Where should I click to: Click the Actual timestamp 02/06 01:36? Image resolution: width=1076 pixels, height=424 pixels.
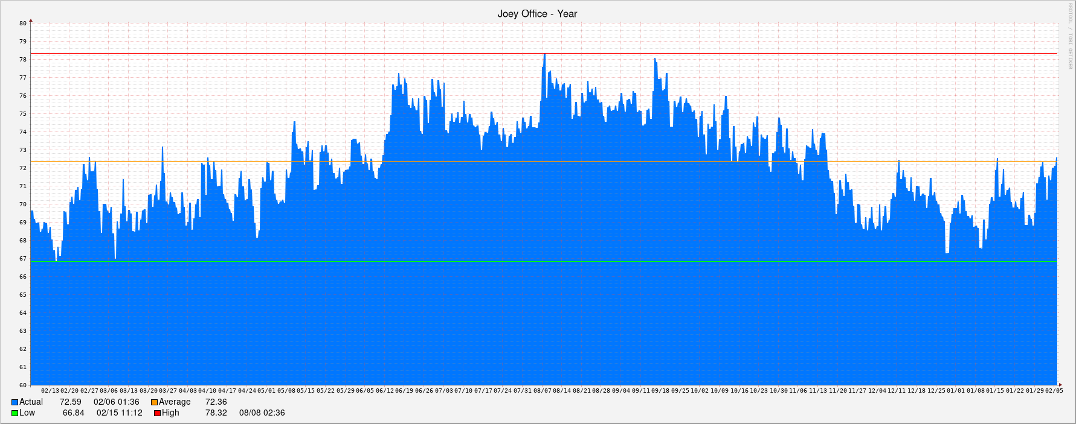click(x=116, y=402)
